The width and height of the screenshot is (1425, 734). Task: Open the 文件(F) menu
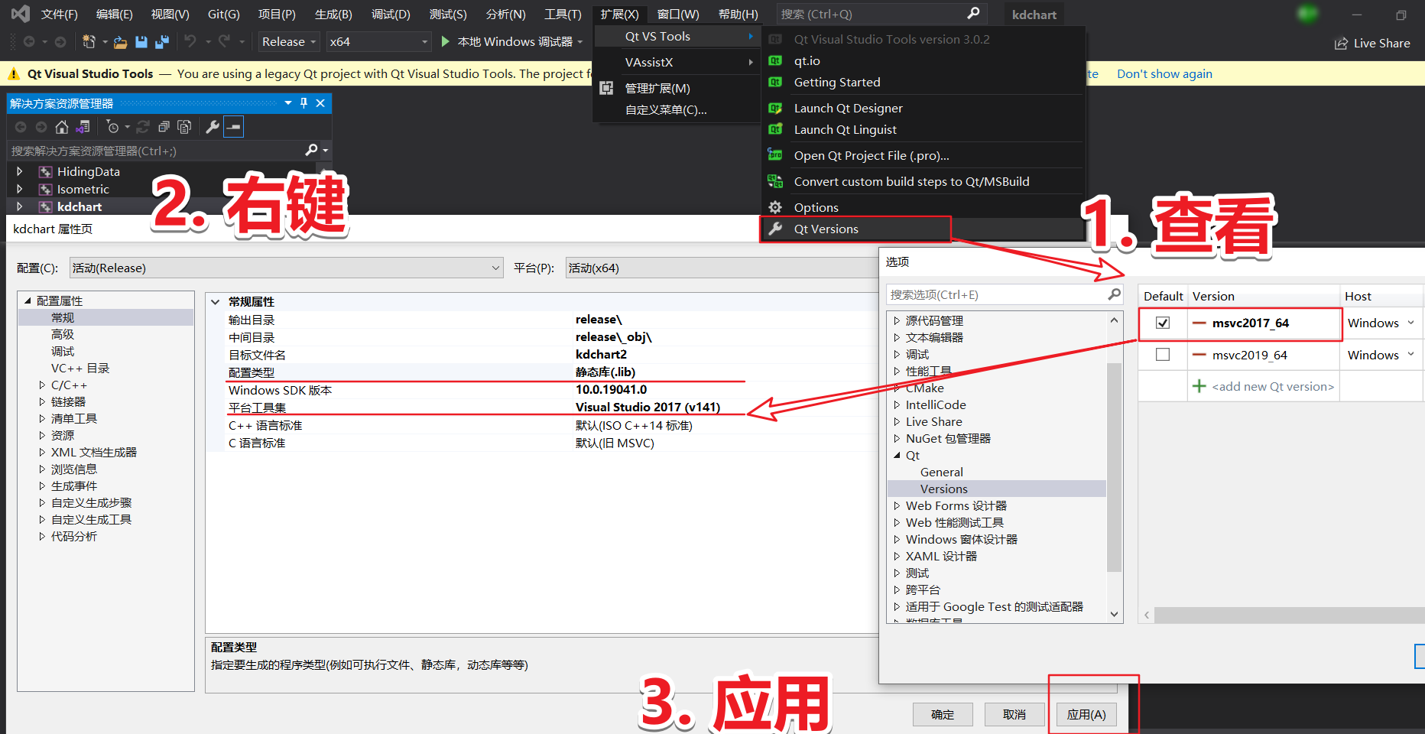(60, 14)
